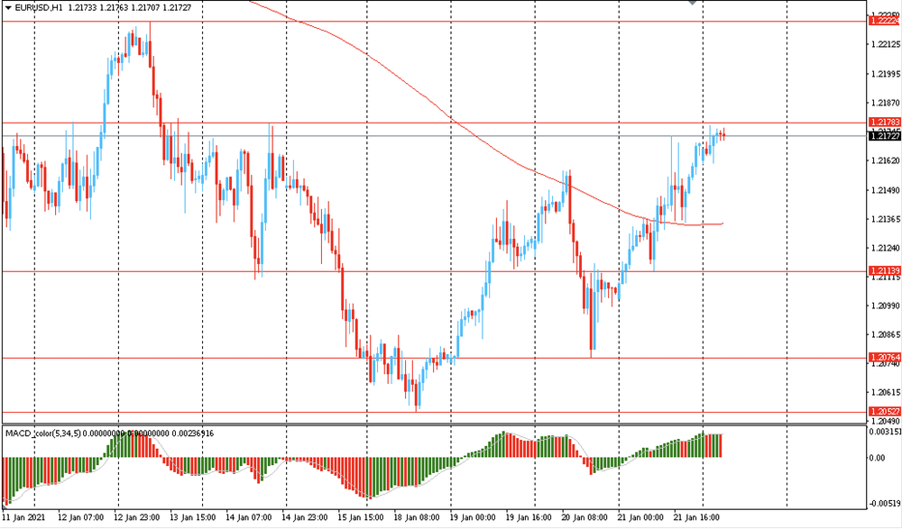This screenshot has width=902, height=529.
Task: Click the 1.22125 price scale value
Action: pos(886,44)
